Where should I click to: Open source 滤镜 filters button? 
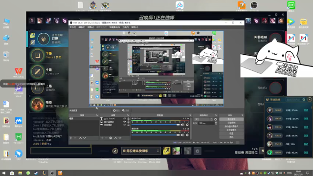(x=126, y=110)
